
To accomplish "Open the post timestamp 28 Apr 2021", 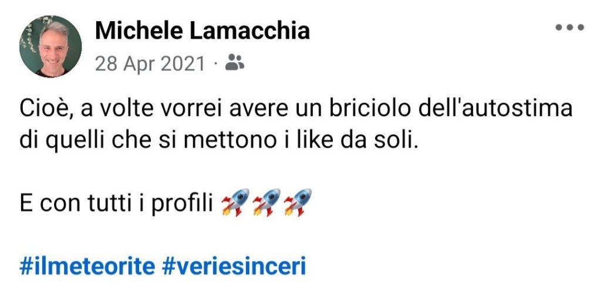I will point(150,63).
